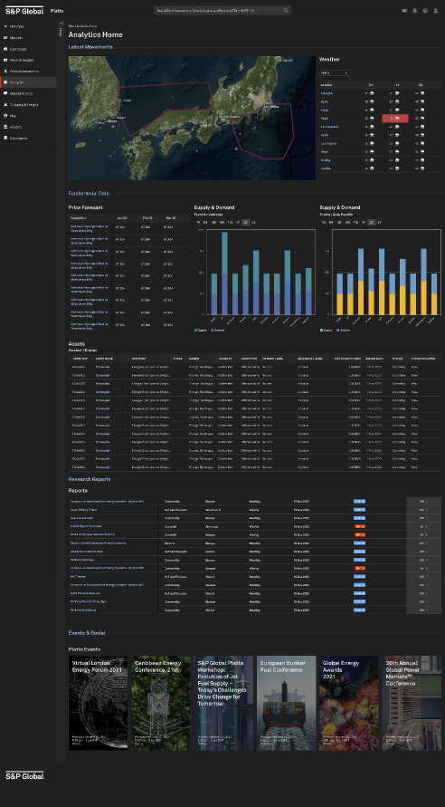This screenshot has height=807, width=445.
Task: Click the Platts label next to the logo
Action: click(57, 11)
